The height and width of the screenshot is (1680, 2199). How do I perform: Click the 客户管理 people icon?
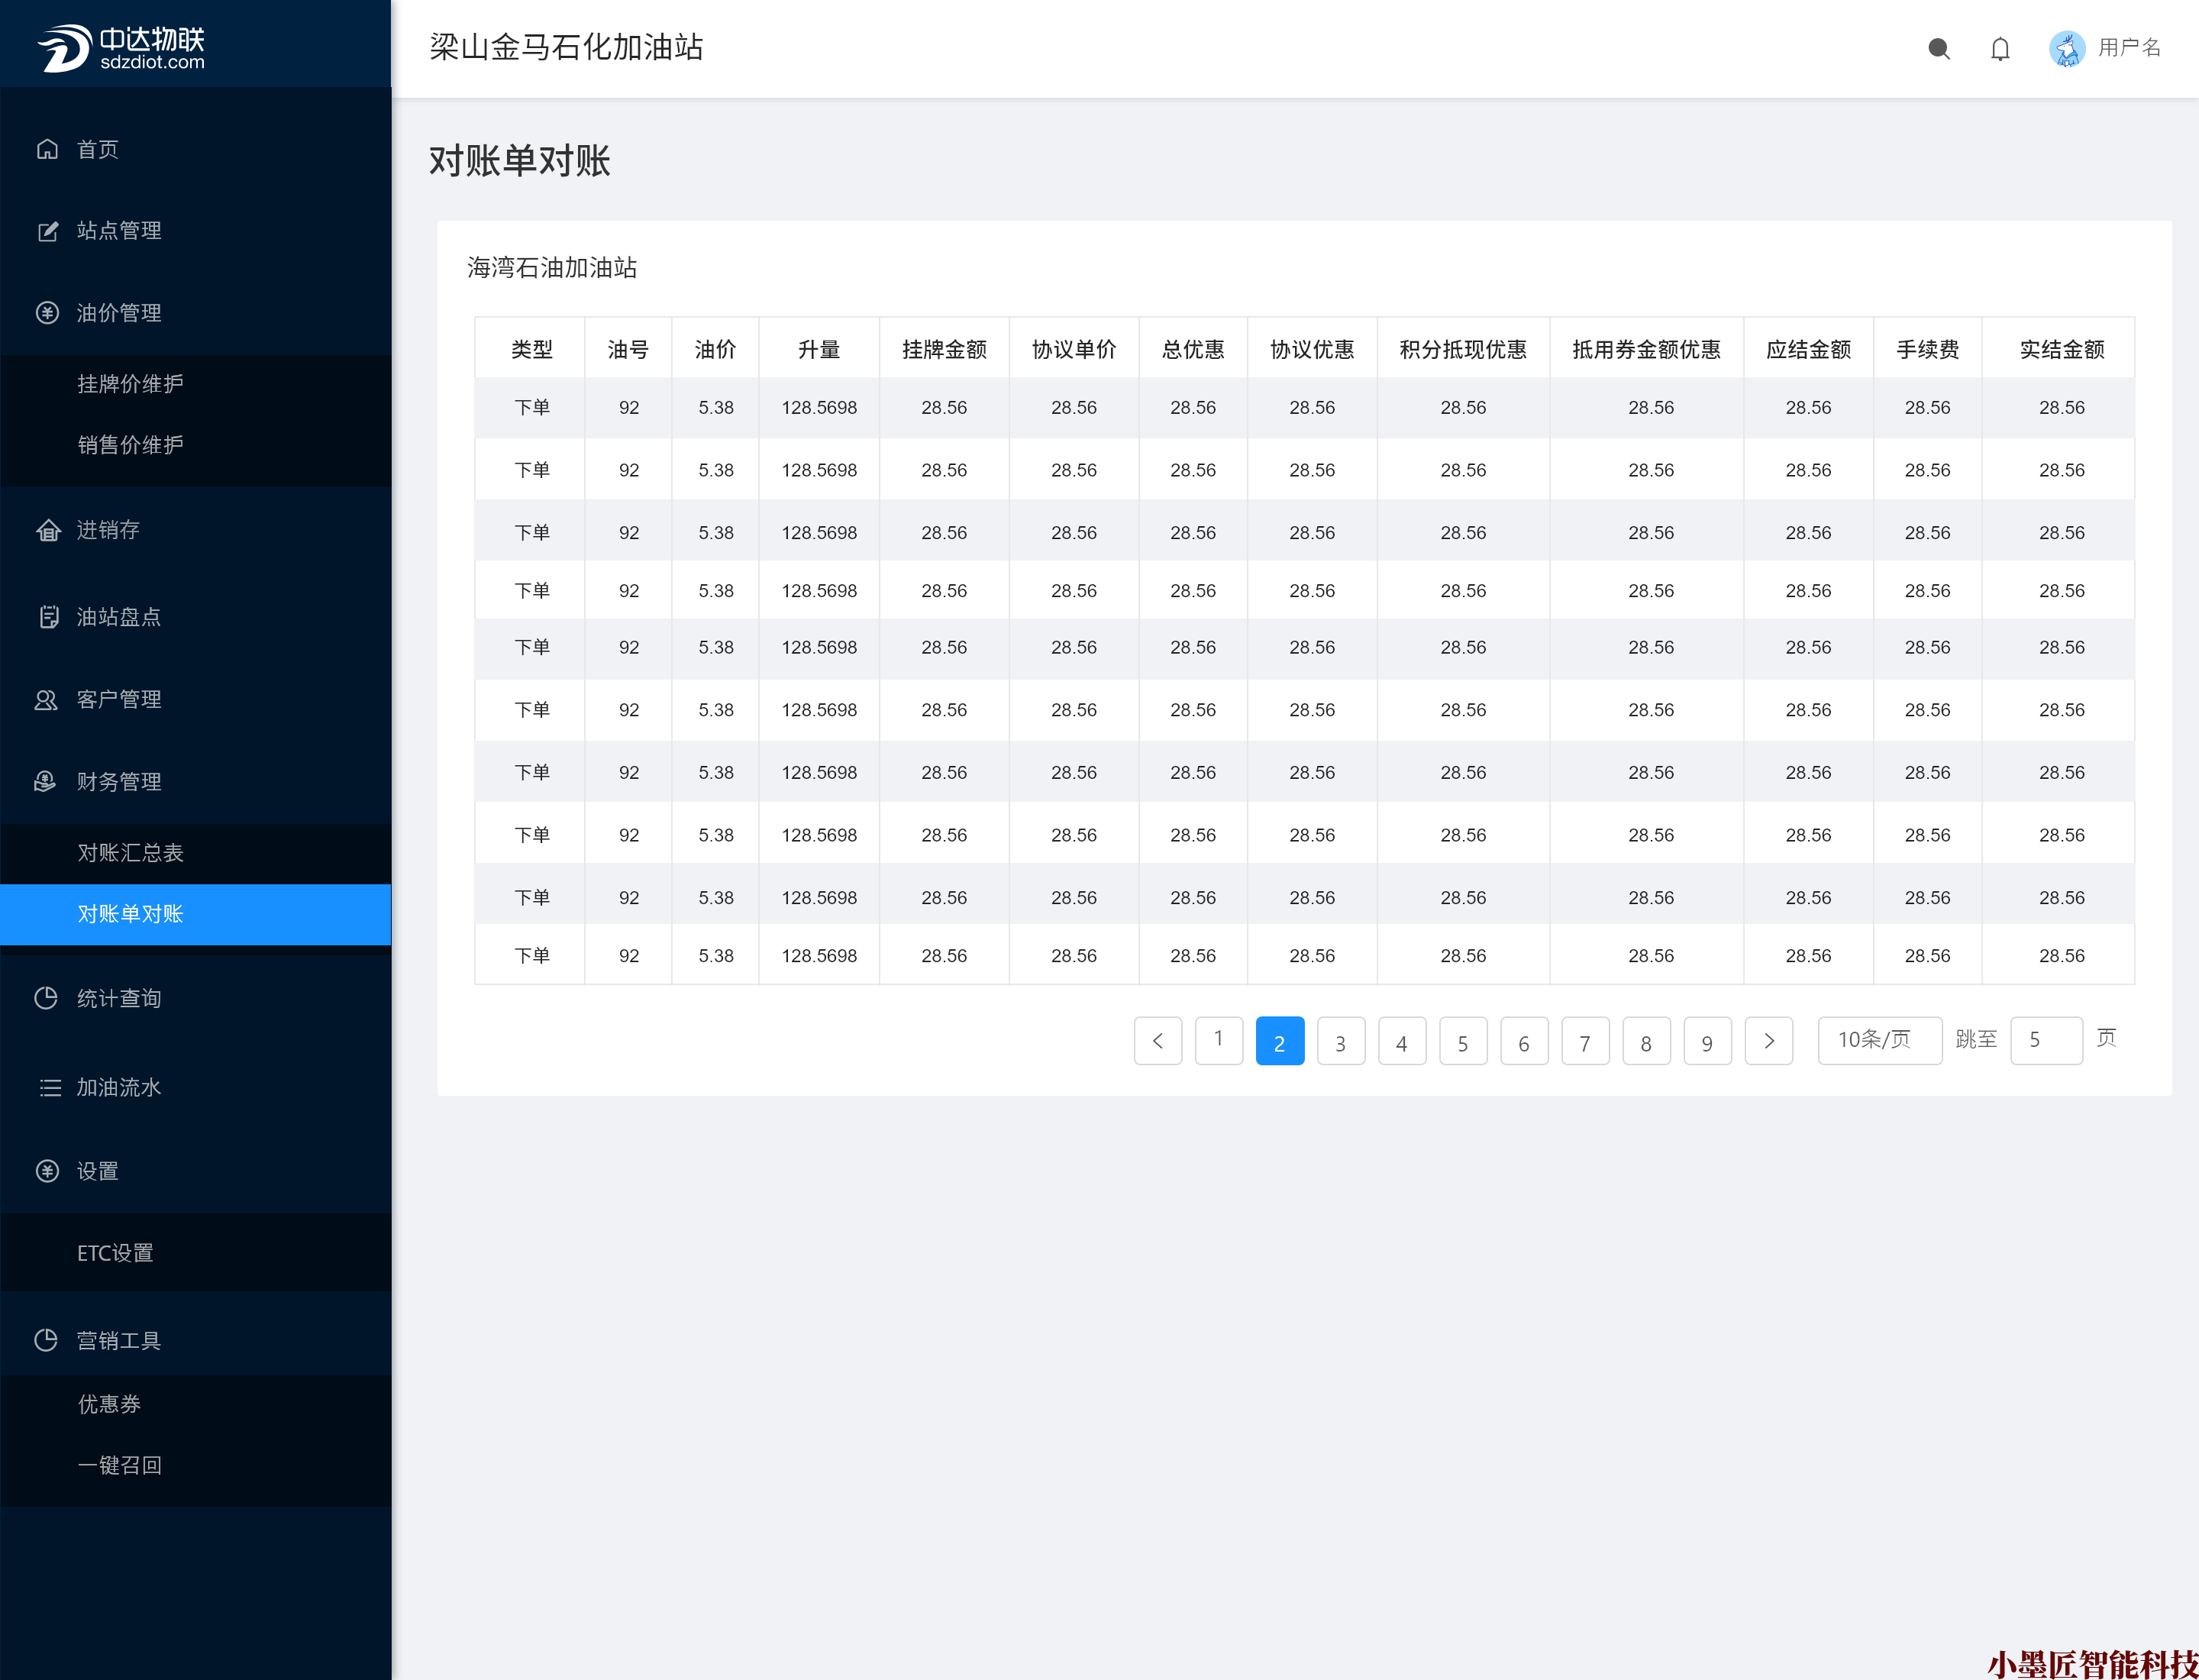[x=47, y=699]
